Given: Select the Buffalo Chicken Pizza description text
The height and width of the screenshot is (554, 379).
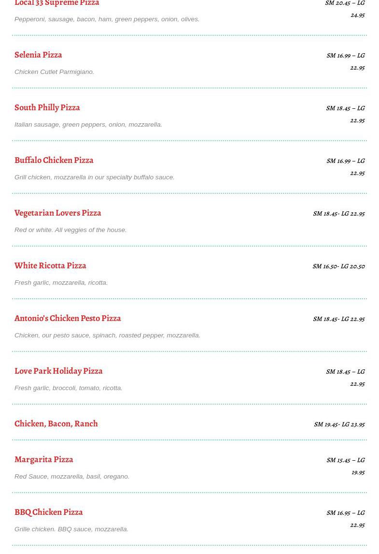Looking at the screenshot, I should [x=94, y=177].
